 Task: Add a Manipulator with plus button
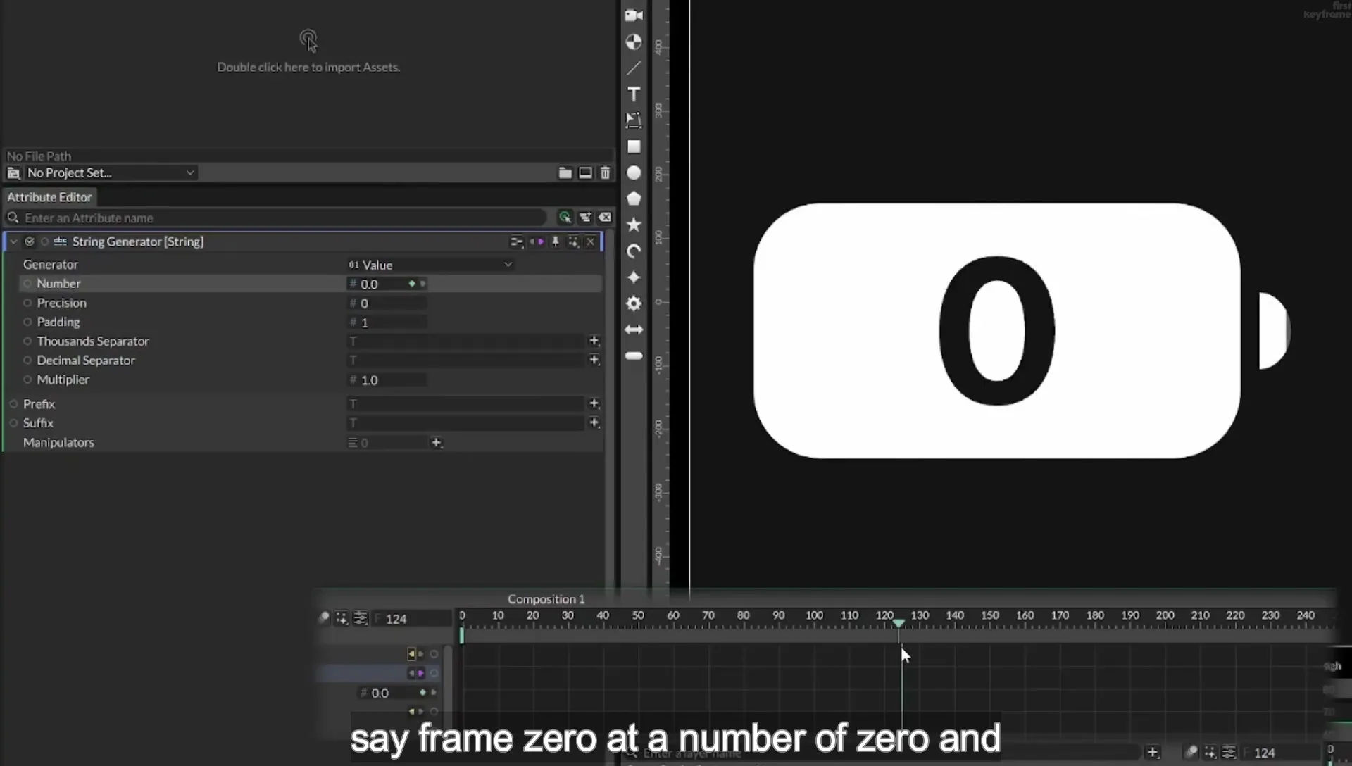click(x=436, y=443)
